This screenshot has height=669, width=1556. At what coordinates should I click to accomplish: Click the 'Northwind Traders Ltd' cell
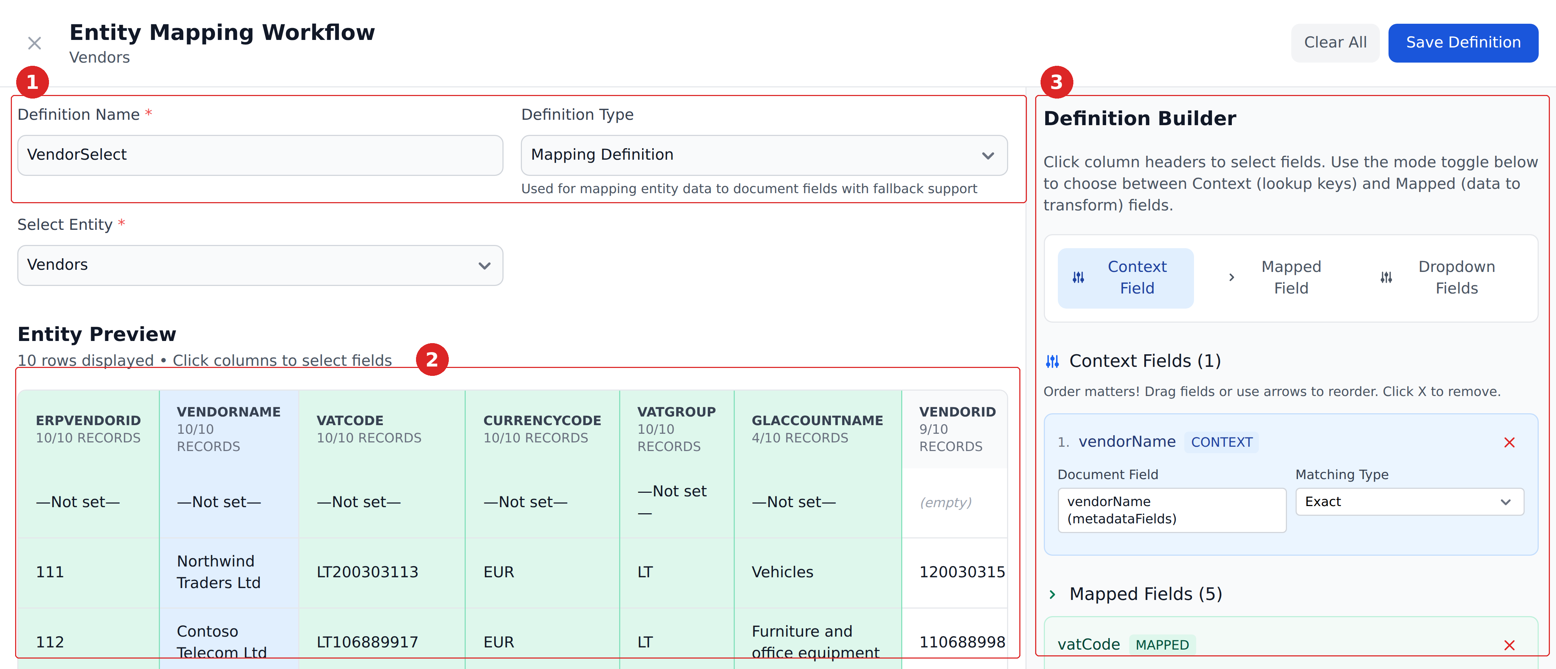click(229, 573)
